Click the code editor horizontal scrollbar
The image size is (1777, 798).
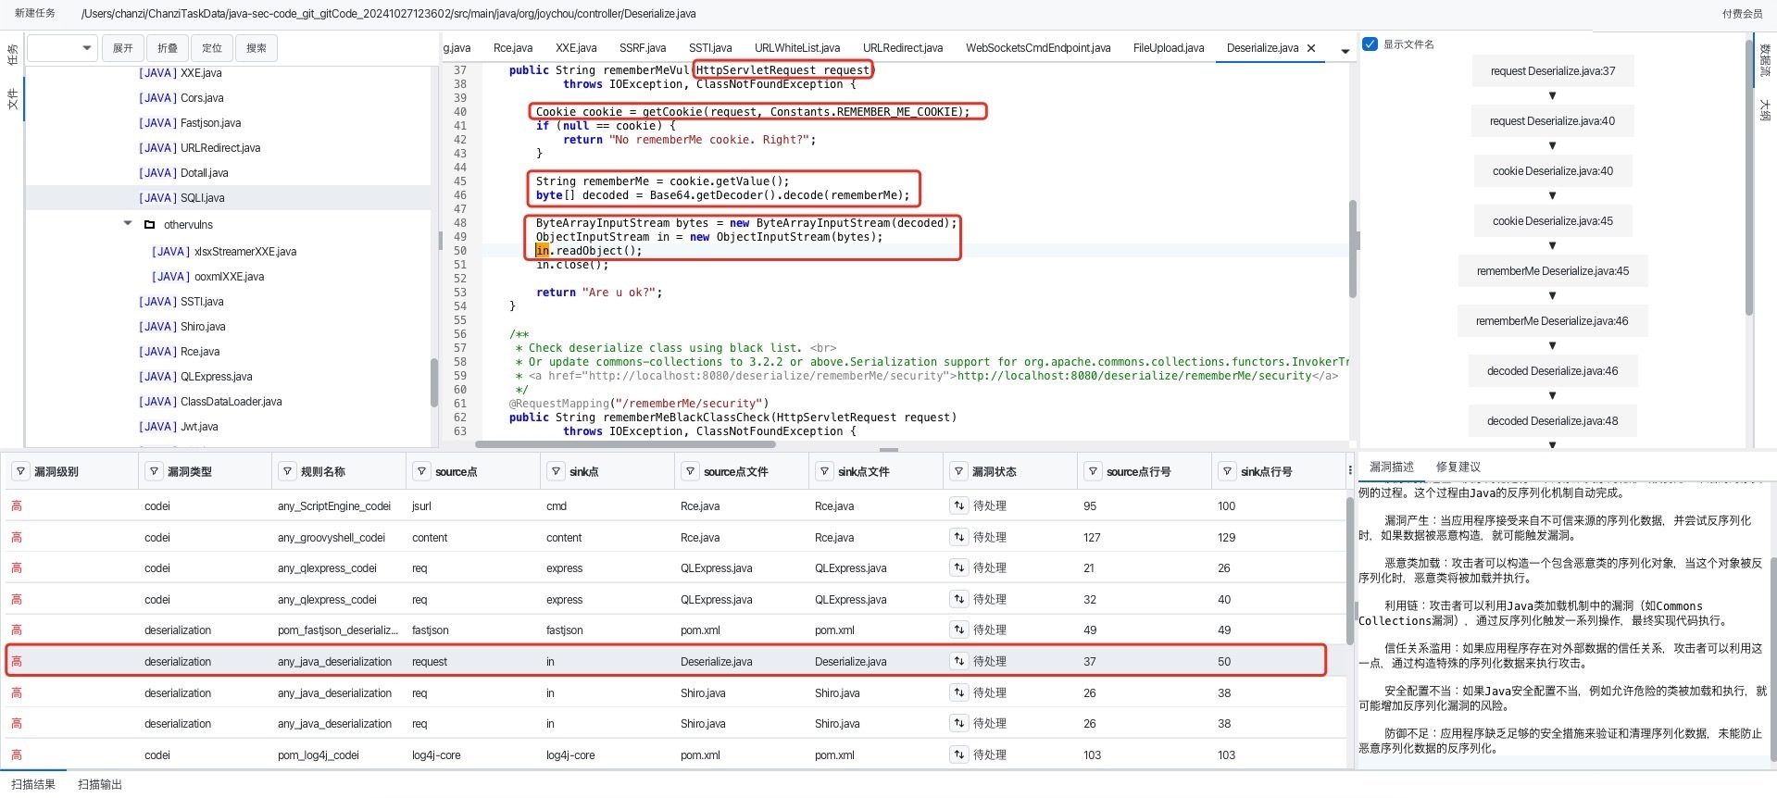coord(625,444)
